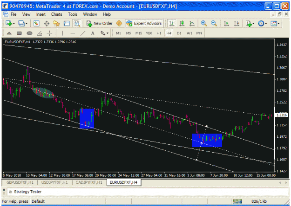
Task: Click the Templates toolbar icon
Action: pyautogui.click(x=274, y=24)
